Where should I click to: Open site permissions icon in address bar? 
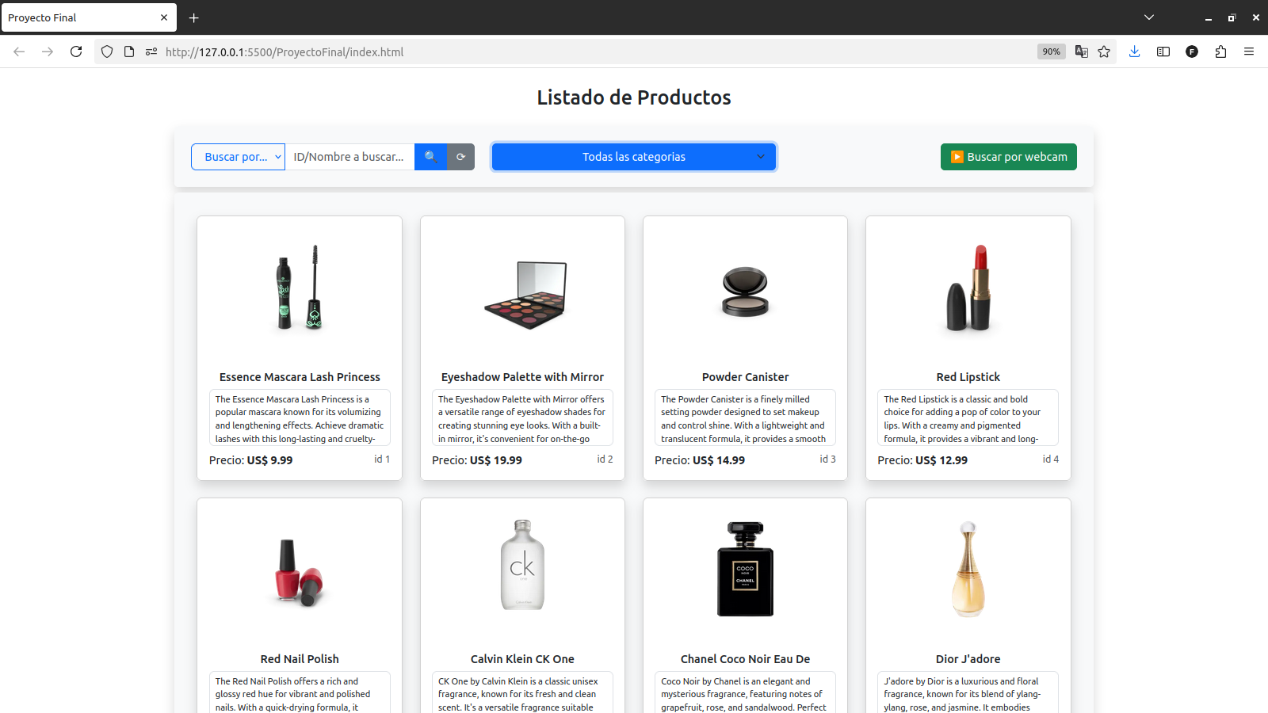coord(151,51)
